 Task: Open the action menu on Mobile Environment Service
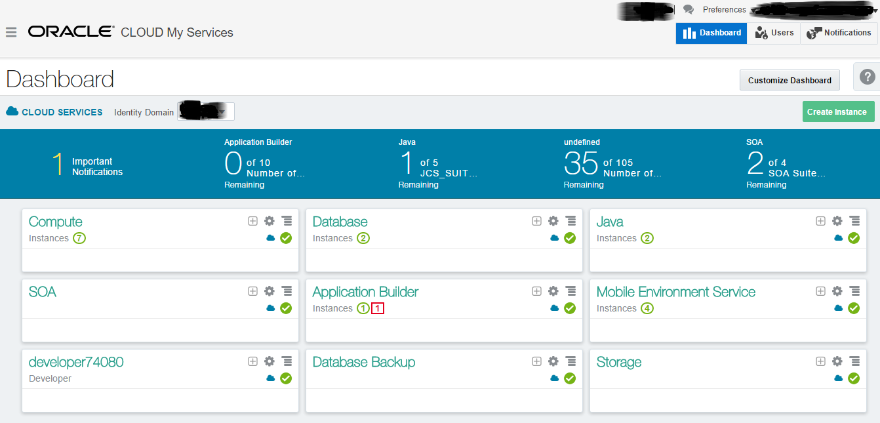pos(854,291)
